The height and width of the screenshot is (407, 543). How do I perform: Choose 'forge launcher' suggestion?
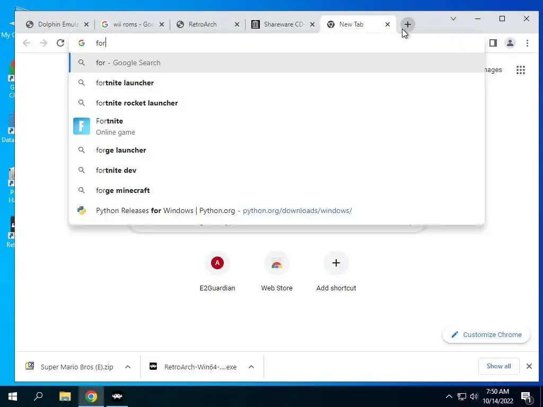click(x=277, y=150)
